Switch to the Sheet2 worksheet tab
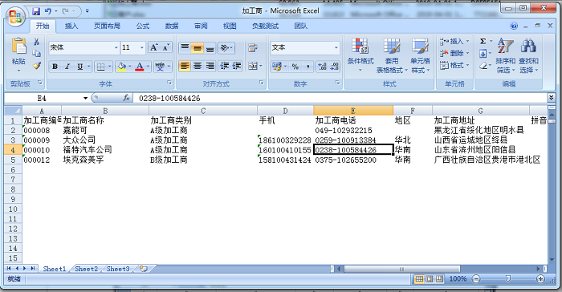Viewport: 562px width, 292px height. tap(86, 269)
